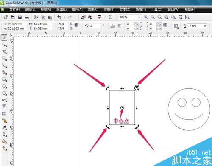Click the Open file icon
This screenshot has height=166, width=212.
(13, 17)
